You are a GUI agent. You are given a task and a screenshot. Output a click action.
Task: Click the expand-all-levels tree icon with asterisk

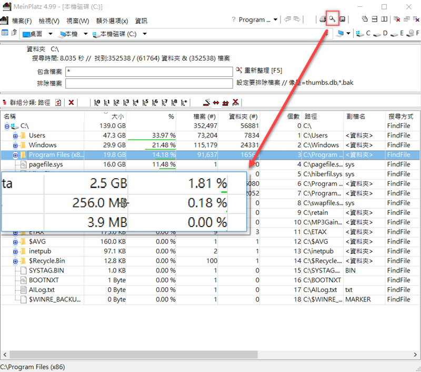(x=184, y=102)
